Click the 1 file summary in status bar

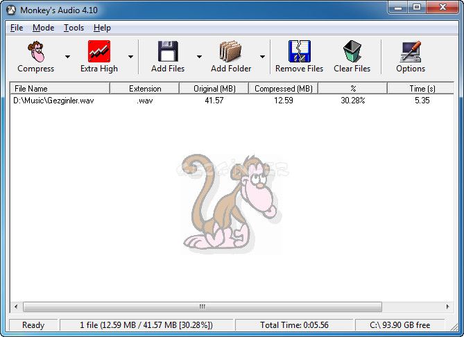point(146,325)
